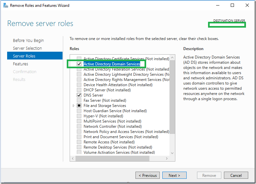256x184 pixels.
Task: Maximize the wizard window
Action: (x=232, y=6)
